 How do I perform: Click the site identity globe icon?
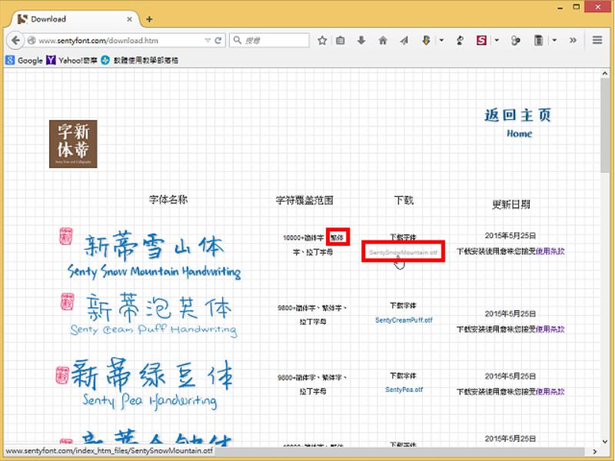(x=32, y=41)
